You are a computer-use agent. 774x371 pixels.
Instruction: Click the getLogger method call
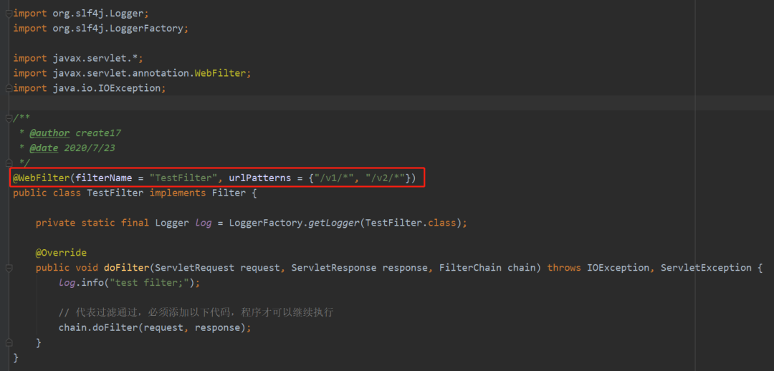coord(334,223)
